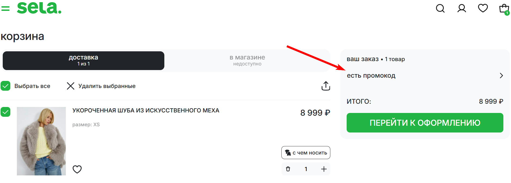Open the есть промокод section
This screenshot has width=511, height=183.
pyautogui.click(x=371, y=75)
